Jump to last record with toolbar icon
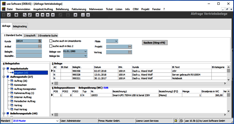This screenshot has height=124, width=234. [53, 15]
